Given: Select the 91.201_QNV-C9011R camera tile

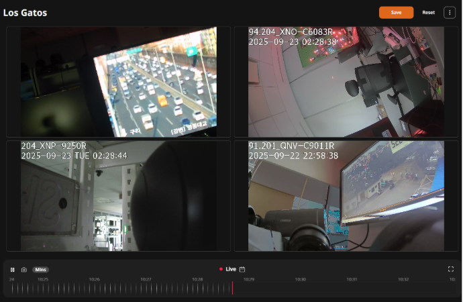Looking at the screenshot, I should [346, 195].
